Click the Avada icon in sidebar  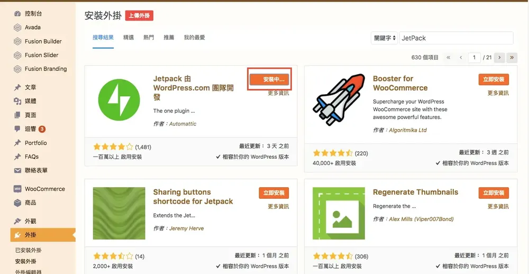pyautogui.click(x=17, y=28)
